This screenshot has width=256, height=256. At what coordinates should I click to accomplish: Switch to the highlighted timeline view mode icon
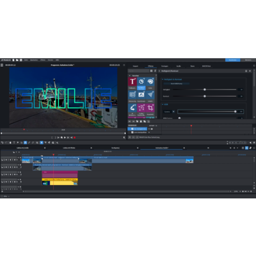coord(246,148)
